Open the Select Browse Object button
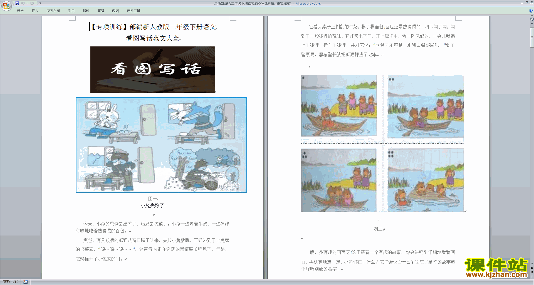534x285 pixels. (532, 272)
